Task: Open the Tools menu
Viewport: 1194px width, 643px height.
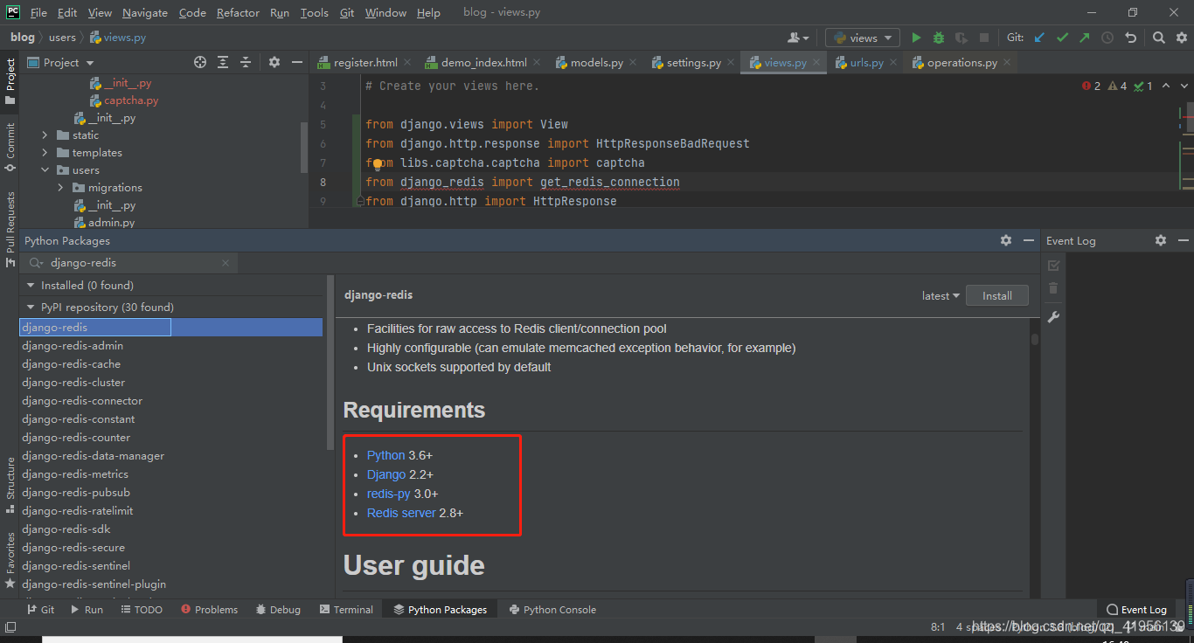Action: pyautogui.click(x=315, y=13)
